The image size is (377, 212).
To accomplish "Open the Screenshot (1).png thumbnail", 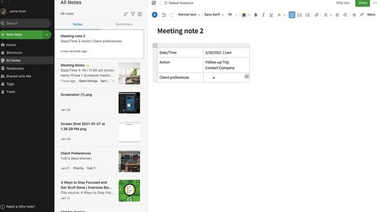I will coord(130,103).
